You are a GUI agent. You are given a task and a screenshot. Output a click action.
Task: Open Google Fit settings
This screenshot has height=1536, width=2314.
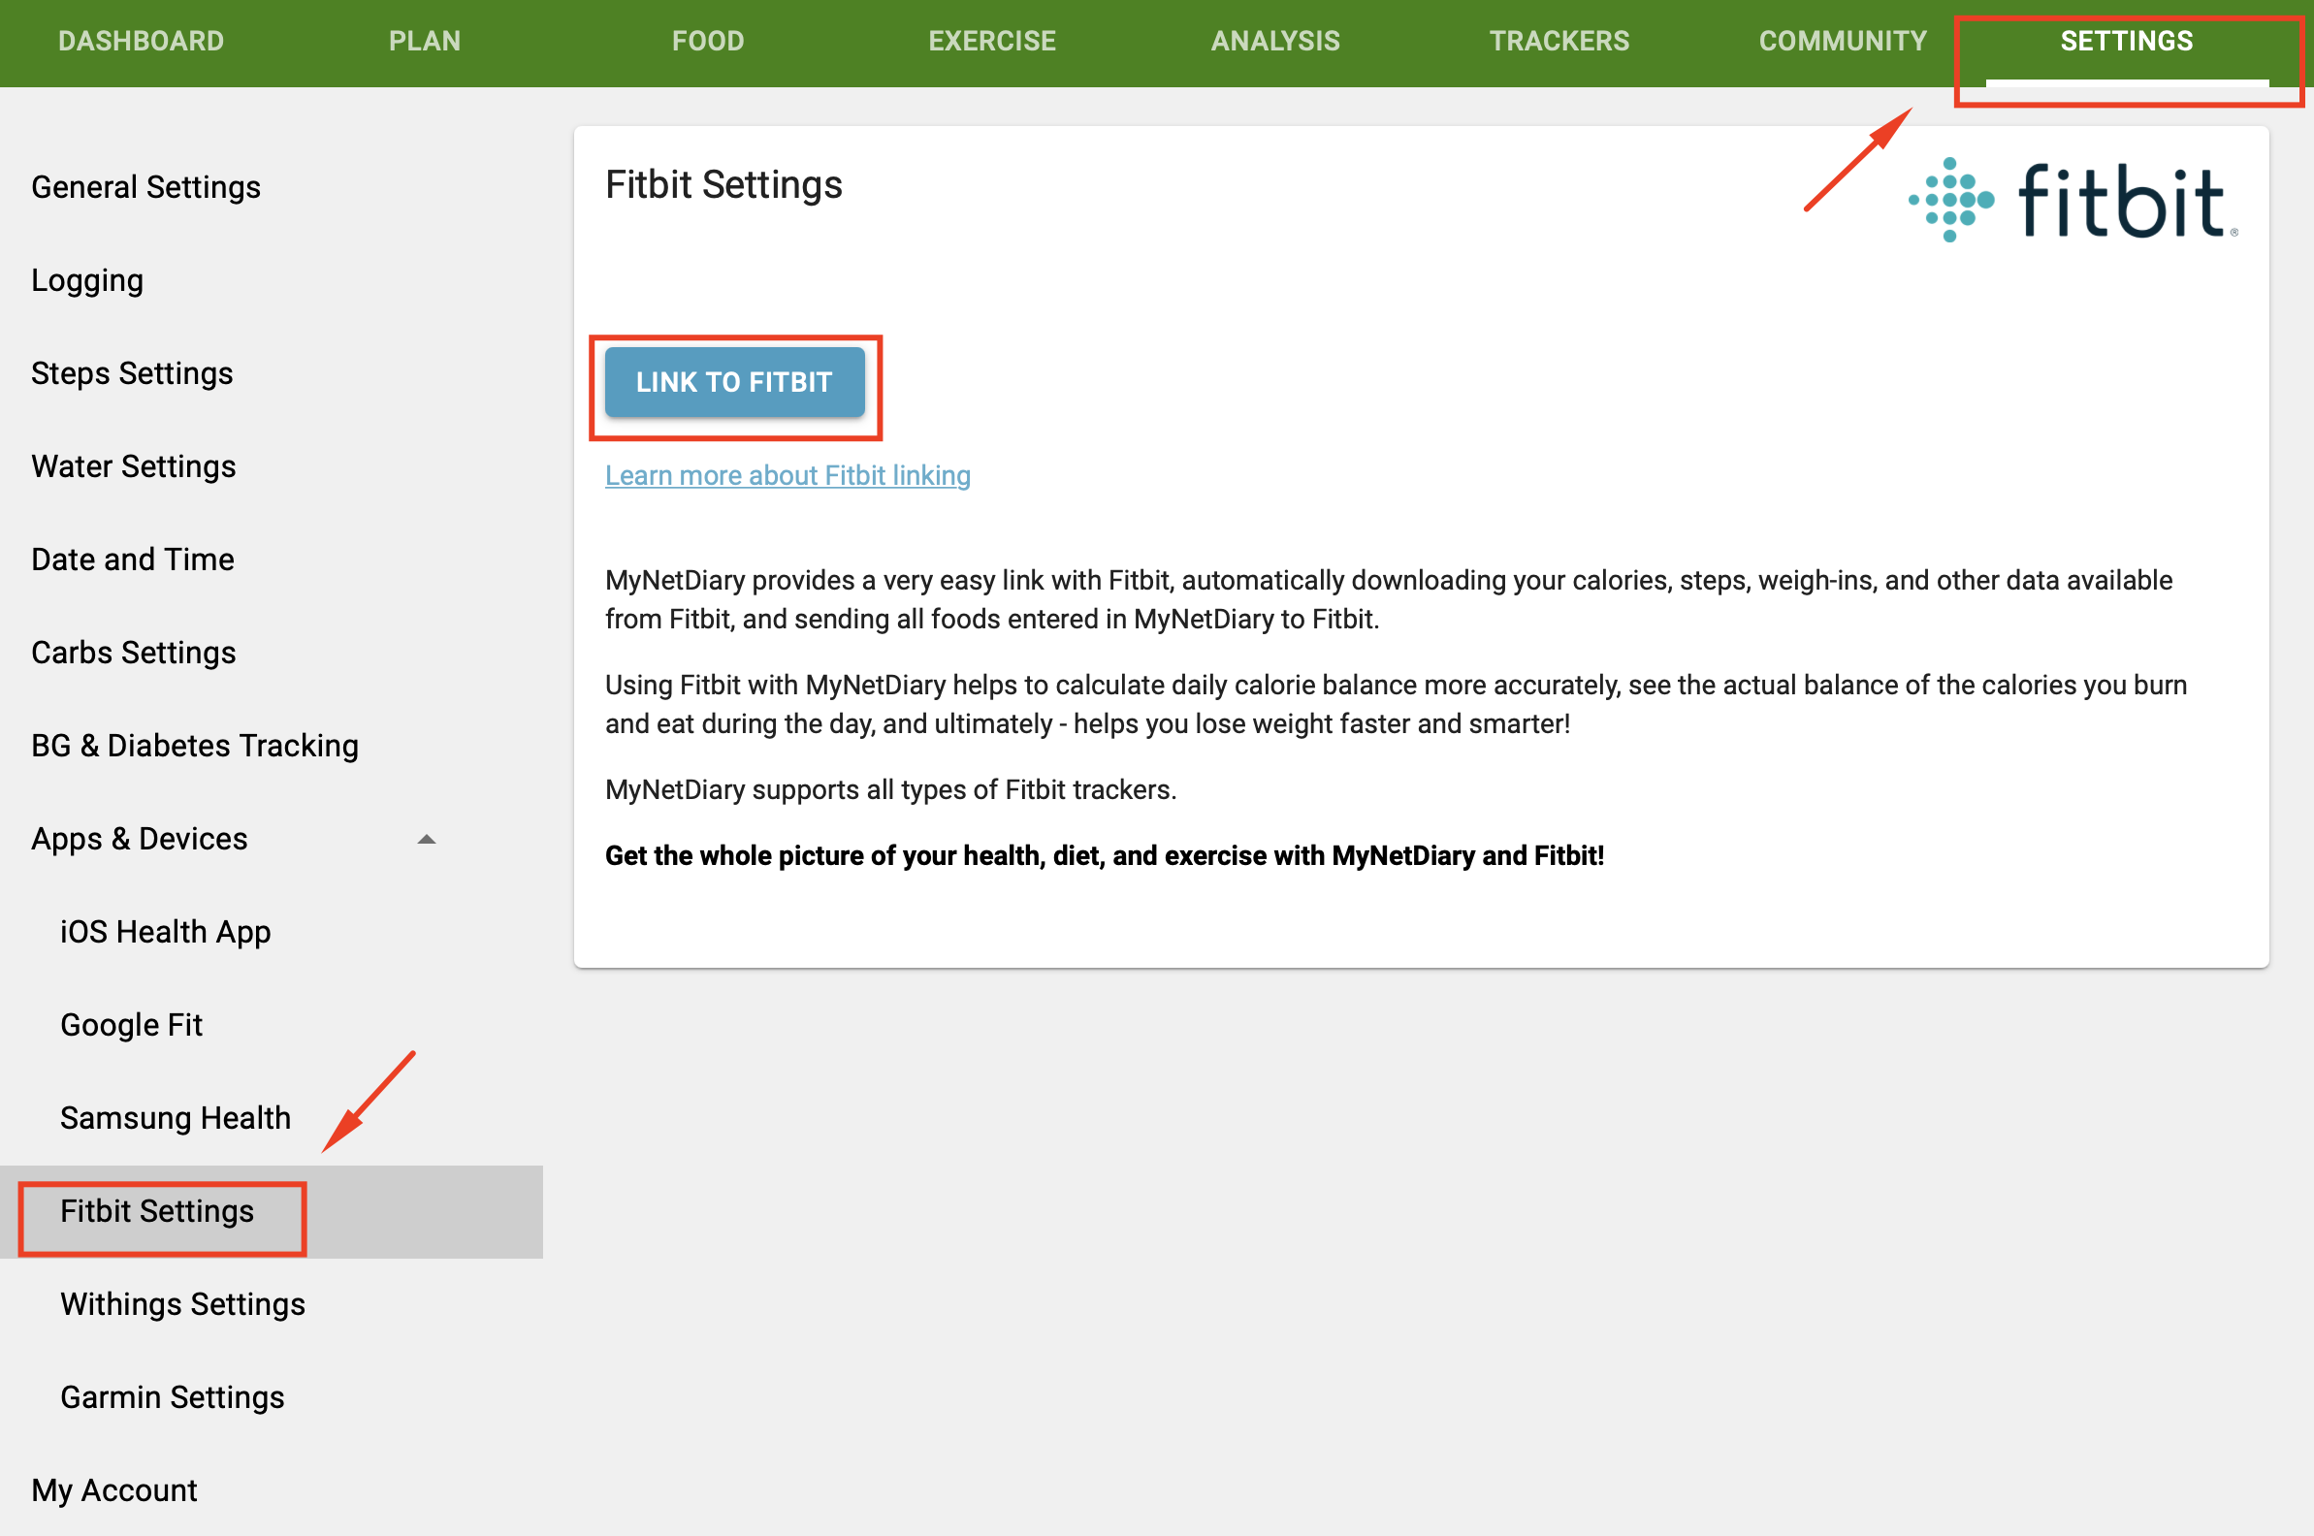[131, 1025]
